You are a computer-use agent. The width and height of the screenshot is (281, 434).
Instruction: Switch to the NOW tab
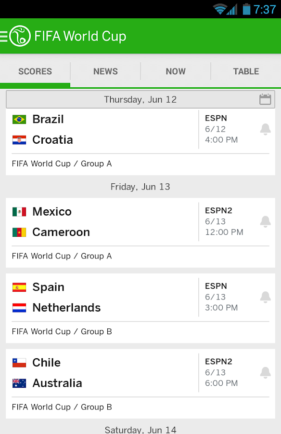(176, 71)
